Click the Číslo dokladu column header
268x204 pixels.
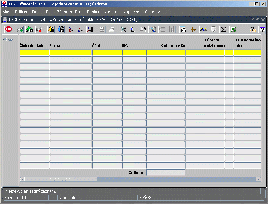[x=32, y=46]
